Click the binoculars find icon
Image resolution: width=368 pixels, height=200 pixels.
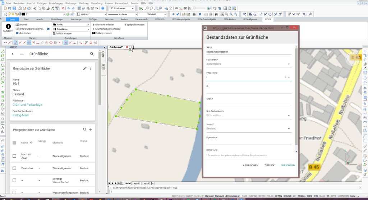click(216, 14)
